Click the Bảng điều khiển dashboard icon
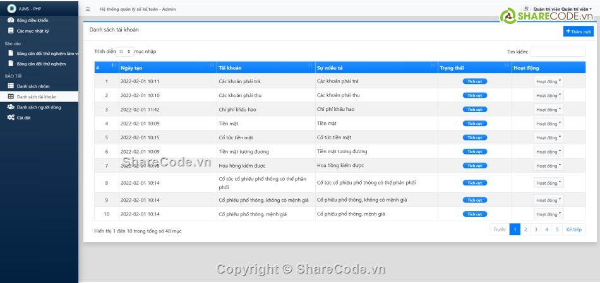Image resolution: width=600 pixels, height=283 pixels. (x=11, y=20)
